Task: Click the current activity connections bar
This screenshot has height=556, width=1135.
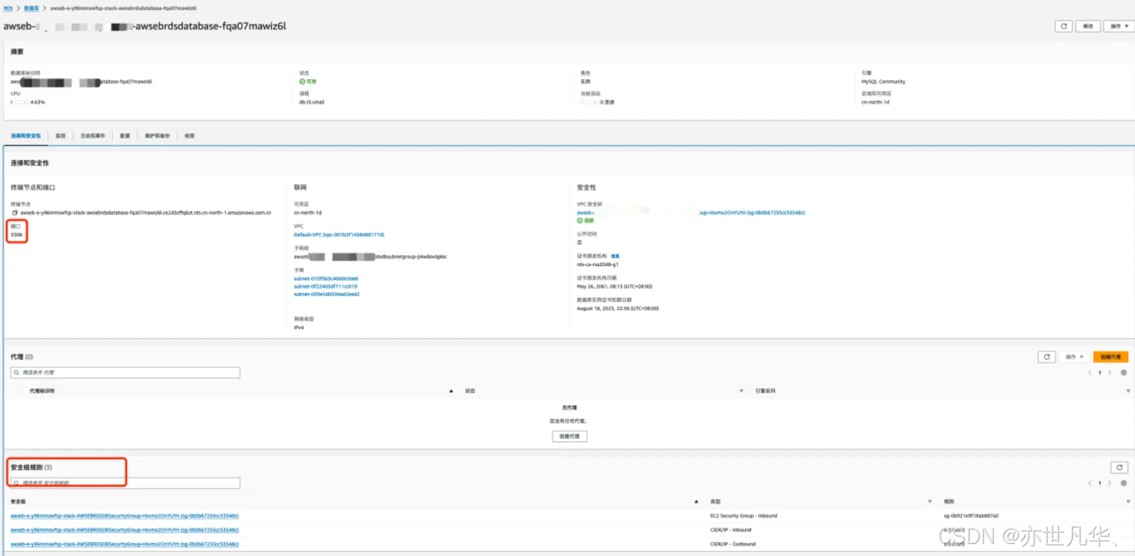Action: (589, 102)
